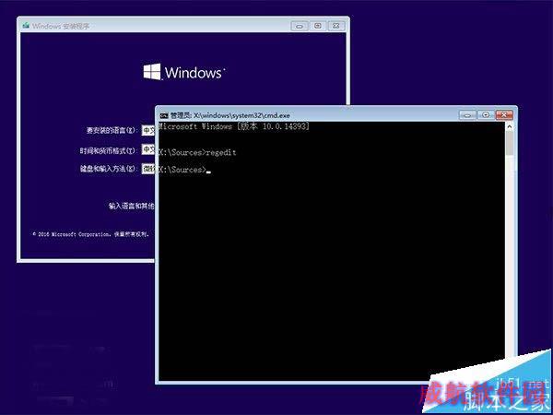Click the cmd.exe title bar icon
The width and height of the screenshot is (553, 415).
(x=164, y=115)
